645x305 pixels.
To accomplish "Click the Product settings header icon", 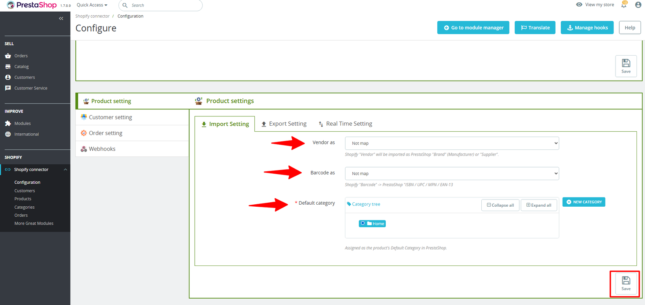I will click(199, 101).
